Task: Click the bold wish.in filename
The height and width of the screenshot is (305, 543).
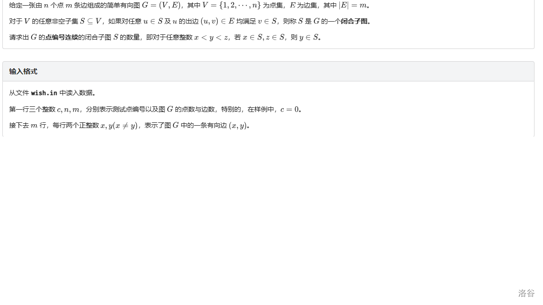Action: [x=44, y=93]
